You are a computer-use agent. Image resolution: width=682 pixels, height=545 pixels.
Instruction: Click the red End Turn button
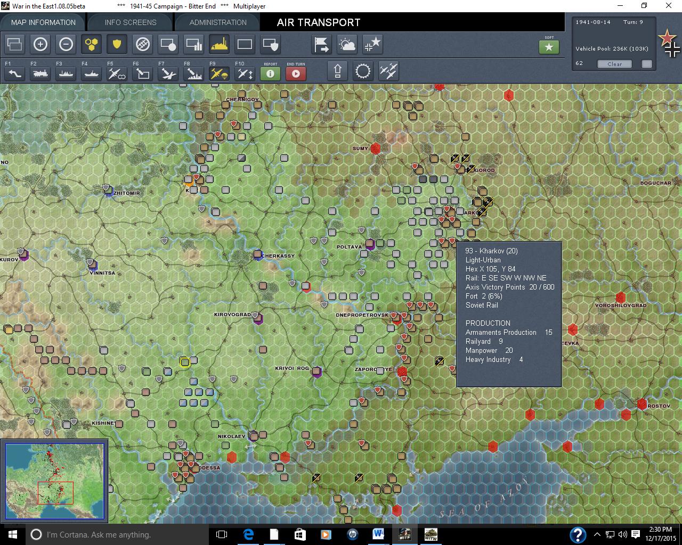296,73
